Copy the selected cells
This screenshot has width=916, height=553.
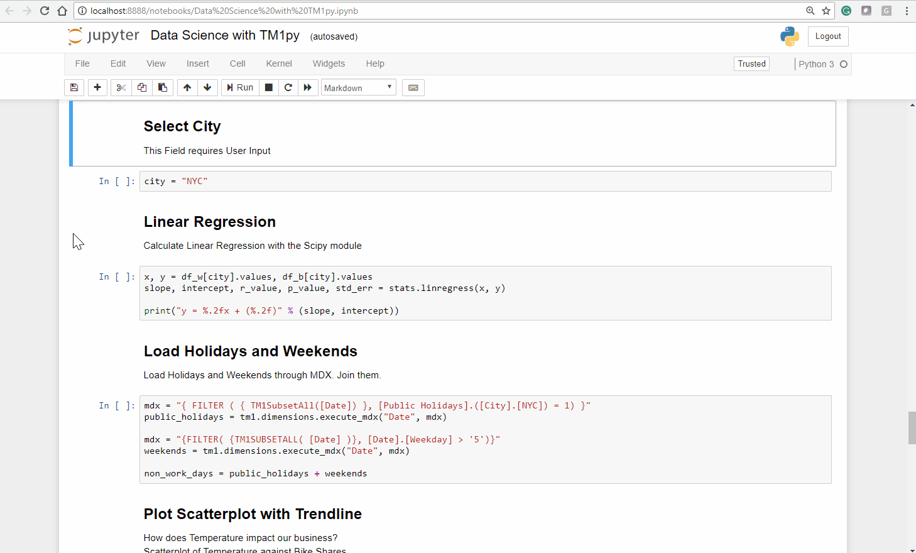tap(141, 87)
